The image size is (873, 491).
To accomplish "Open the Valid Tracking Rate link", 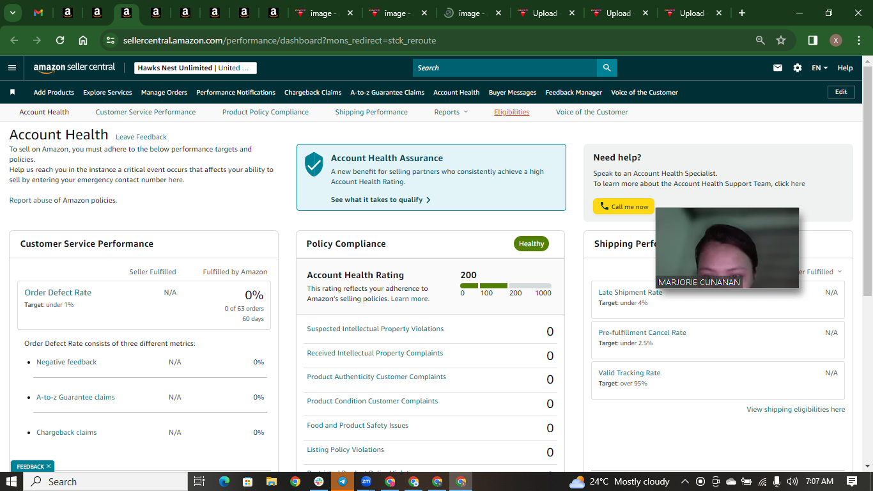I will point(630,373).
